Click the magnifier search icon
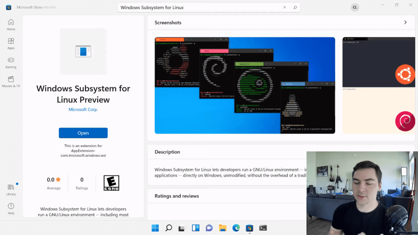 coord(295,7)
